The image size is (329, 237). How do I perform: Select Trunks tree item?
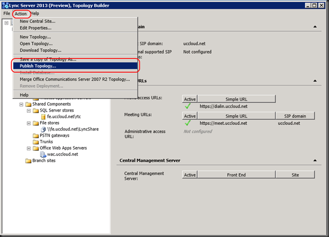click(x=46, y=142)
